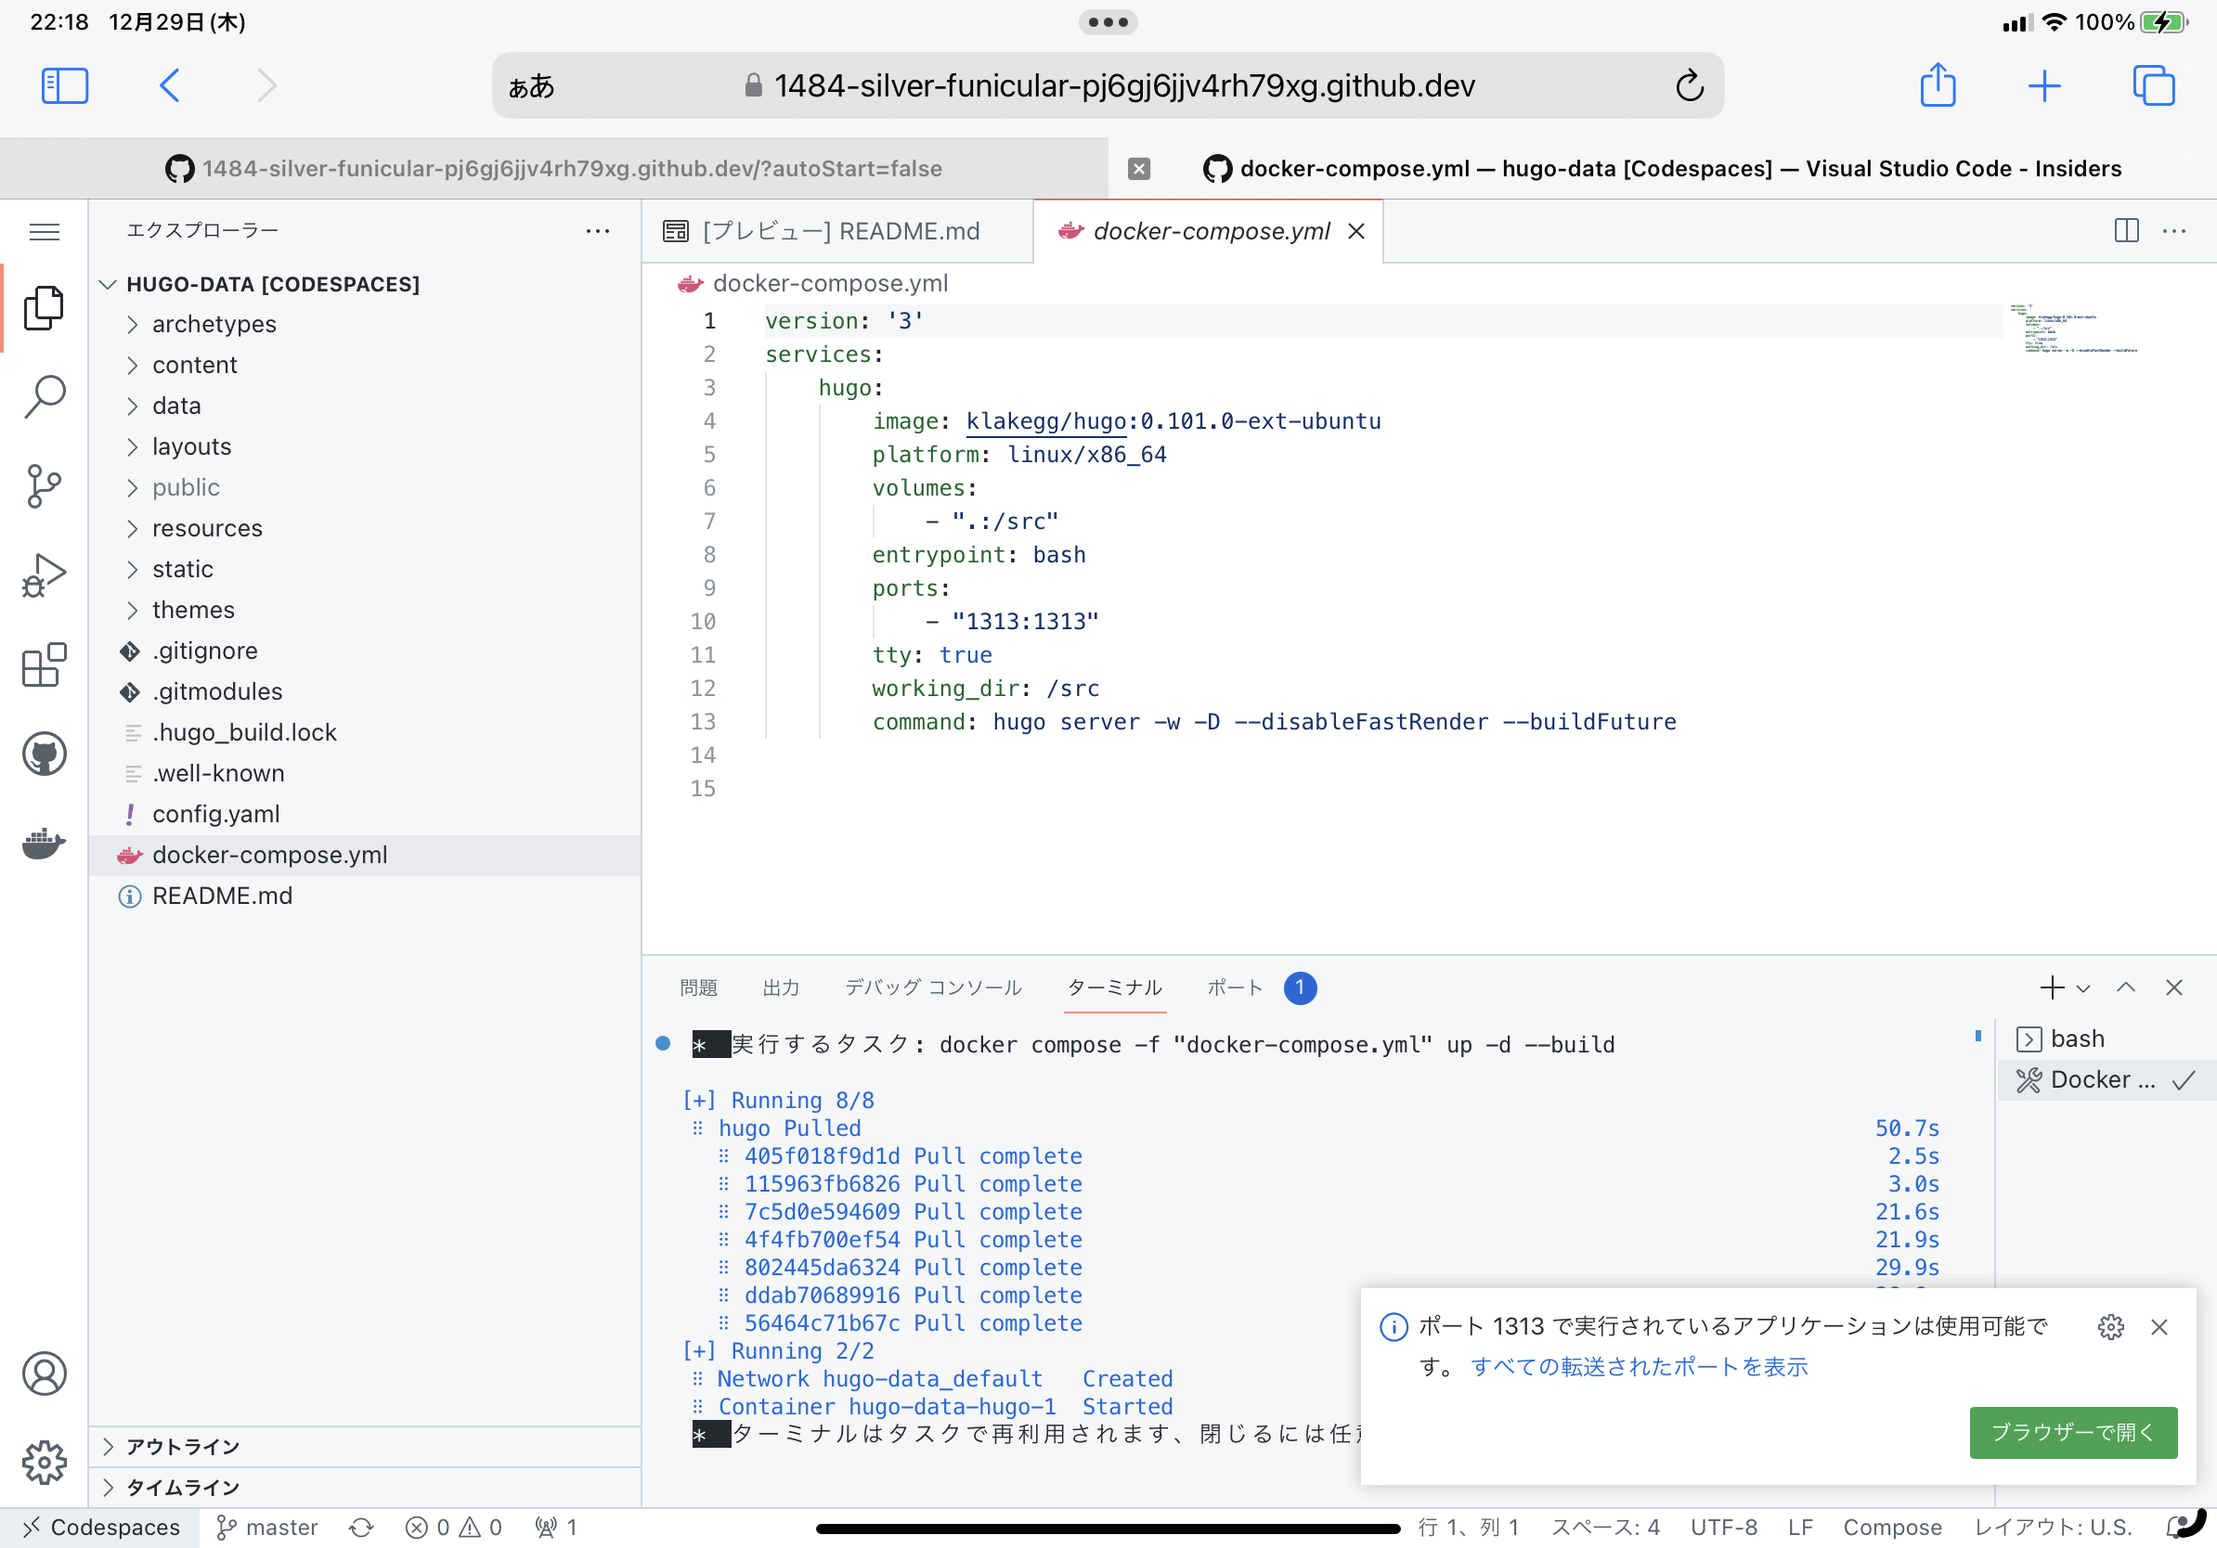
Task: Select the bash terminal in the list
Action: pyautogui.click(x=2076, y=1038)
